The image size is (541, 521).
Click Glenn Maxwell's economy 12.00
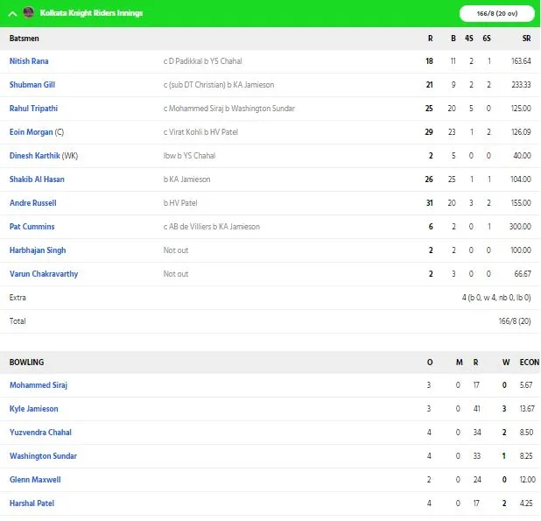pyautogui.click(x=528, y=480)
